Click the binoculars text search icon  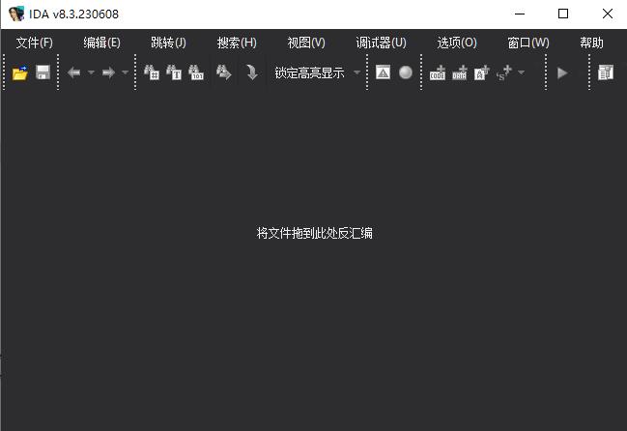pyautogui.click(x=174, y=72)
